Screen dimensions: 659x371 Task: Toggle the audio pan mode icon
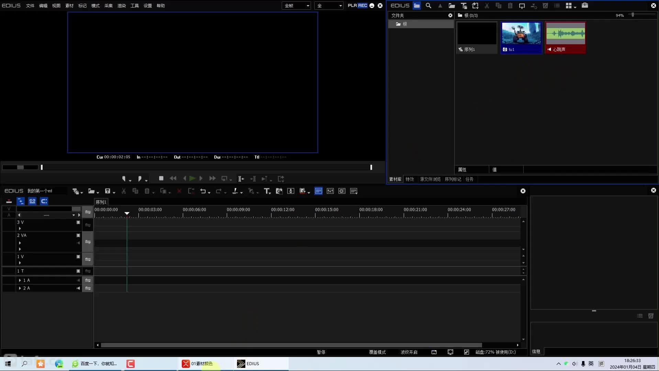click(x=44, y=201)
